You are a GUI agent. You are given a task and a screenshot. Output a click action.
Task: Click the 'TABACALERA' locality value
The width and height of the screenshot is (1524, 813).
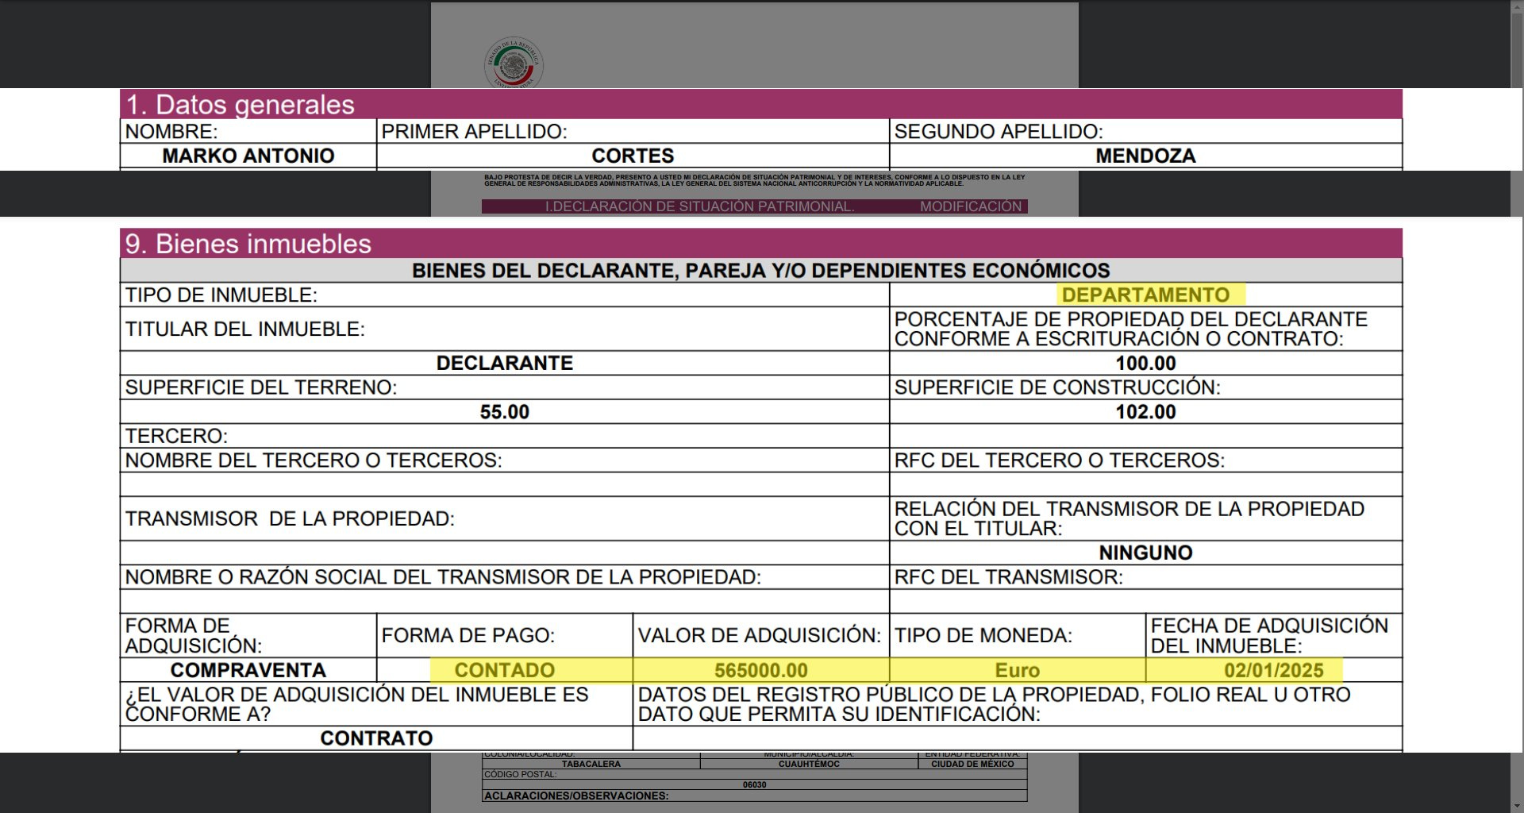click(x=591, y=764)
